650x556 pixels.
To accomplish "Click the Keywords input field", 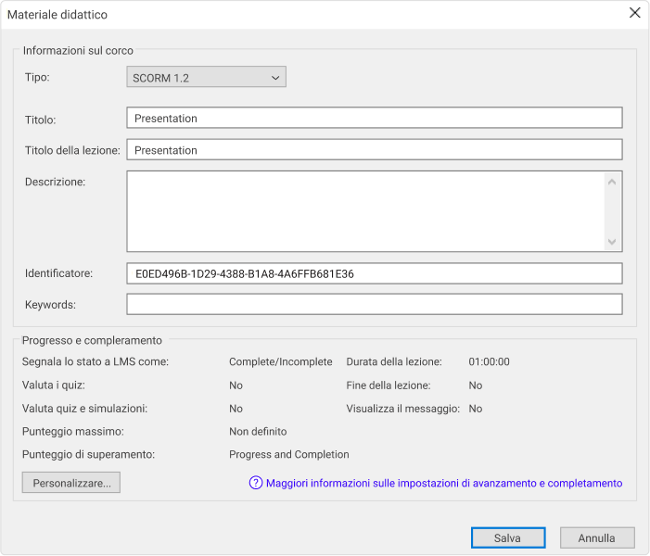I will pyautogui.click(x=375, y=305).
